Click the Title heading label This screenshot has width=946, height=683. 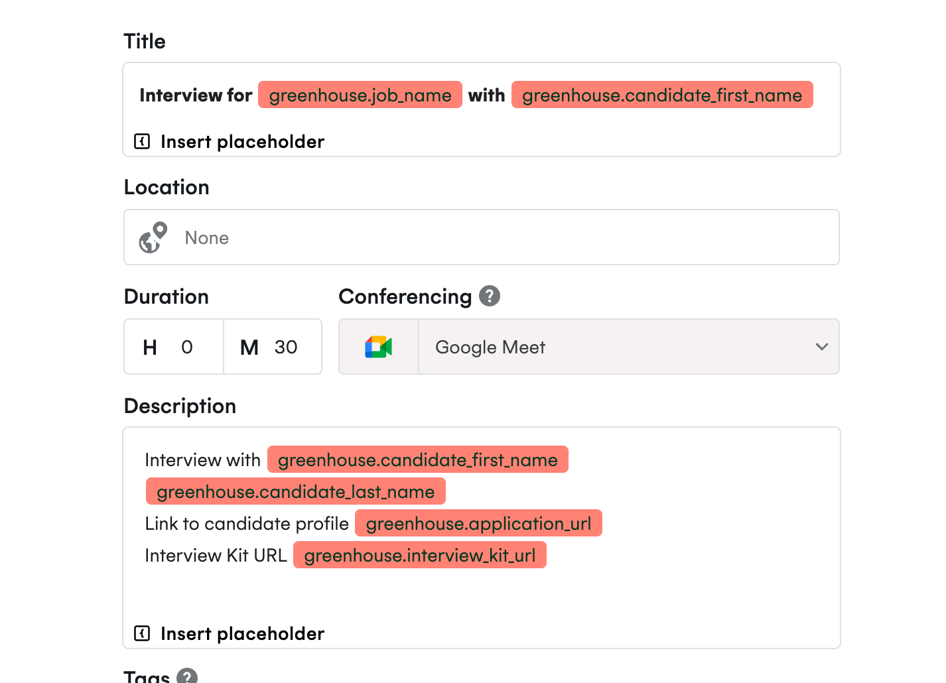tap(145, 41)
